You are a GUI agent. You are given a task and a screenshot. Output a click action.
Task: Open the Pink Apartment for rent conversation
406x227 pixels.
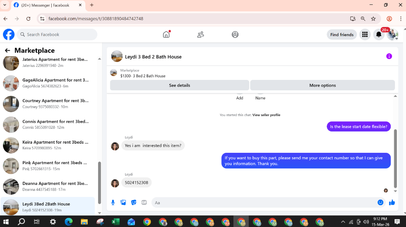(48, 166)
